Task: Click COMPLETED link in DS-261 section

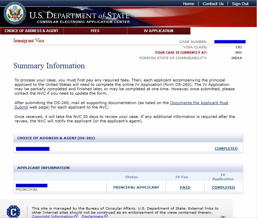Action: click(x=226, y=148)
